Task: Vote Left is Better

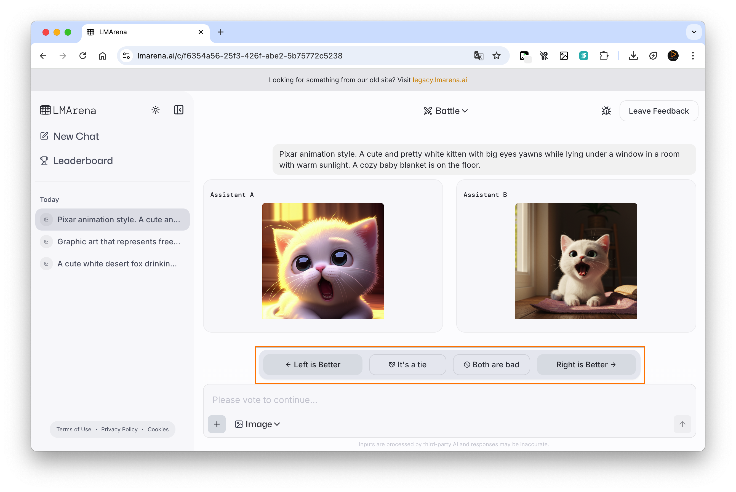Action: pyautogui.click(x=313, y=364)
